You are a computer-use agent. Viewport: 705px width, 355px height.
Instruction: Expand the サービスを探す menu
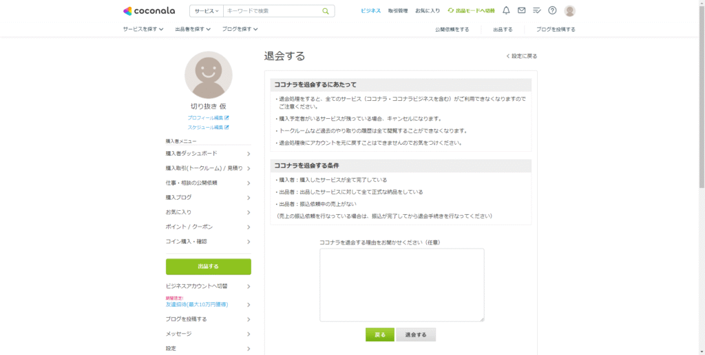pos(143,29)
